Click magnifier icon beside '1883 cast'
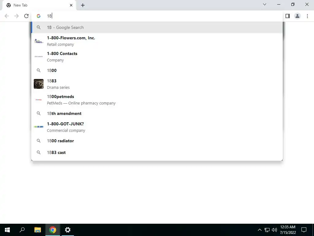Image resolution: width=314 pixels, height=236 pixels. (39, 152)
